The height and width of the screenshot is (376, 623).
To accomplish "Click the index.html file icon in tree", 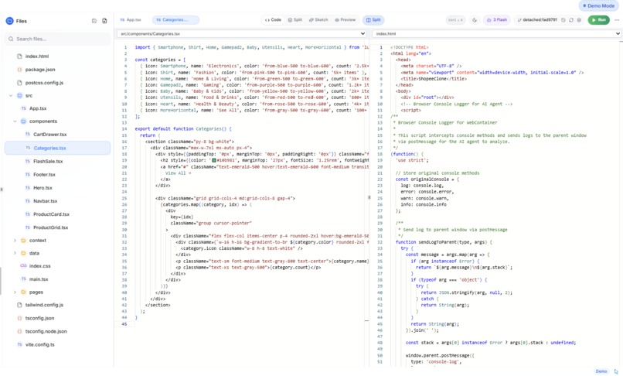I will tap(19, 56).
